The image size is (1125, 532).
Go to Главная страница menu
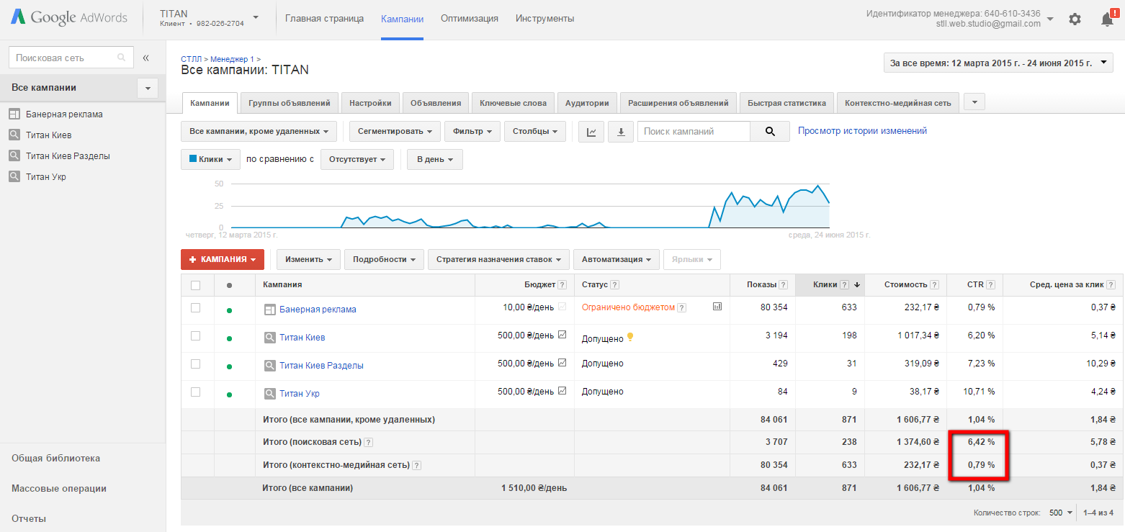click(324, 19)
